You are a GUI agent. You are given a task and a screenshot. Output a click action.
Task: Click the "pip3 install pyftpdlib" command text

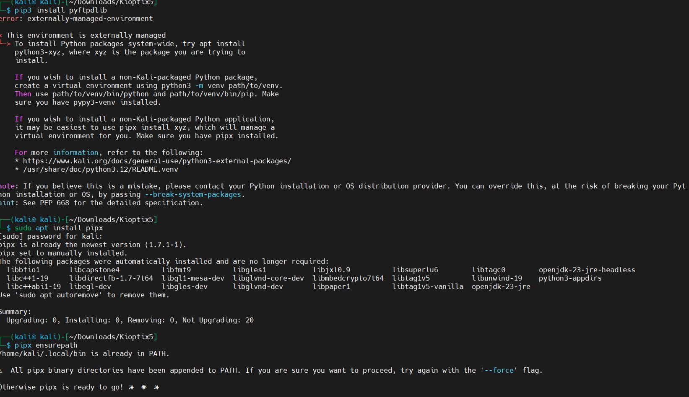coord(61,10)
